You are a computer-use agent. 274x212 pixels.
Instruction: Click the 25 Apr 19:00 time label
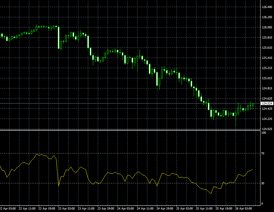pos(224,209)
